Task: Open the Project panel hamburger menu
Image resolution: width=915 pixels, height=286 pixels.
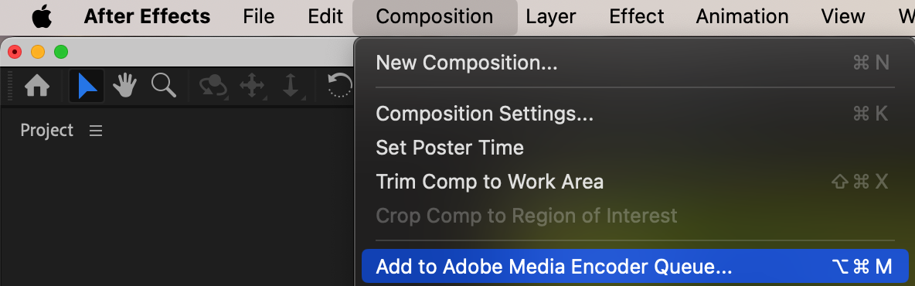Action: tap(96, 131)
